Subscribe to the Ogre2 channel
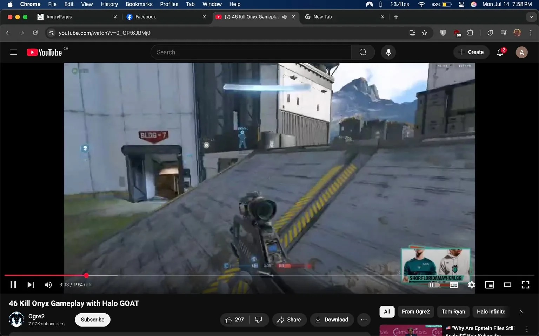This screenshot has width=539, height=336. point(92,320)
